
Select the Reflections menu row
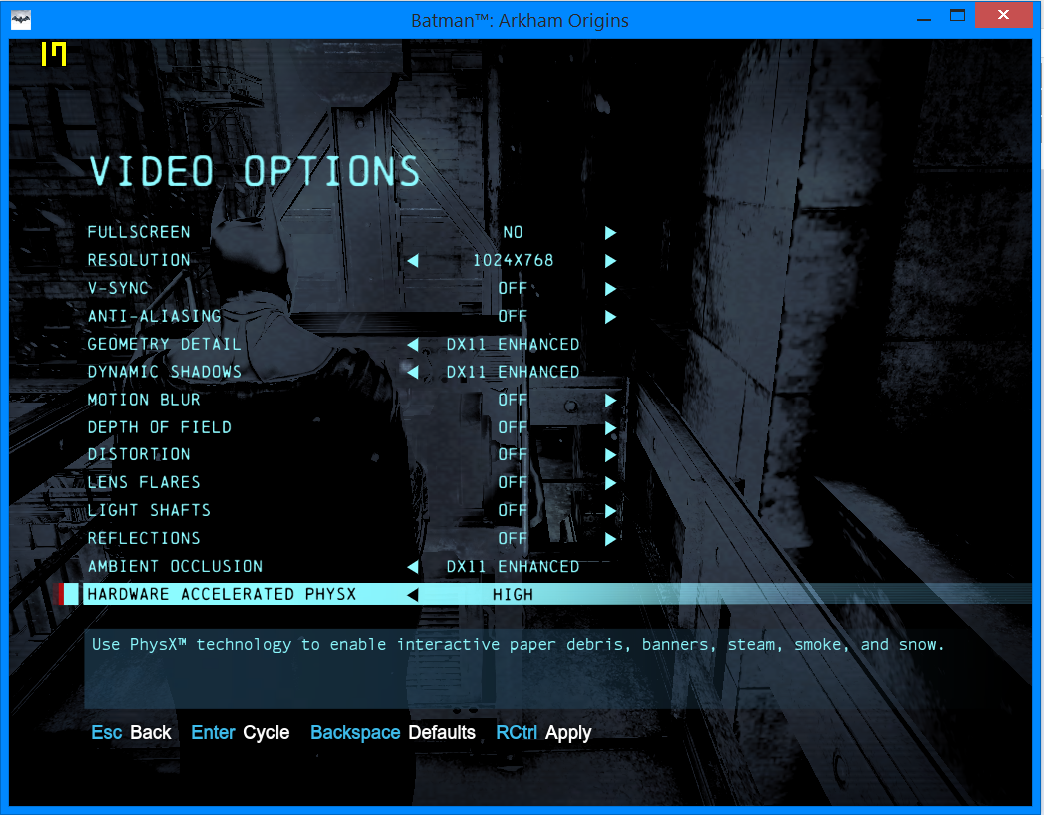point(144,539)
